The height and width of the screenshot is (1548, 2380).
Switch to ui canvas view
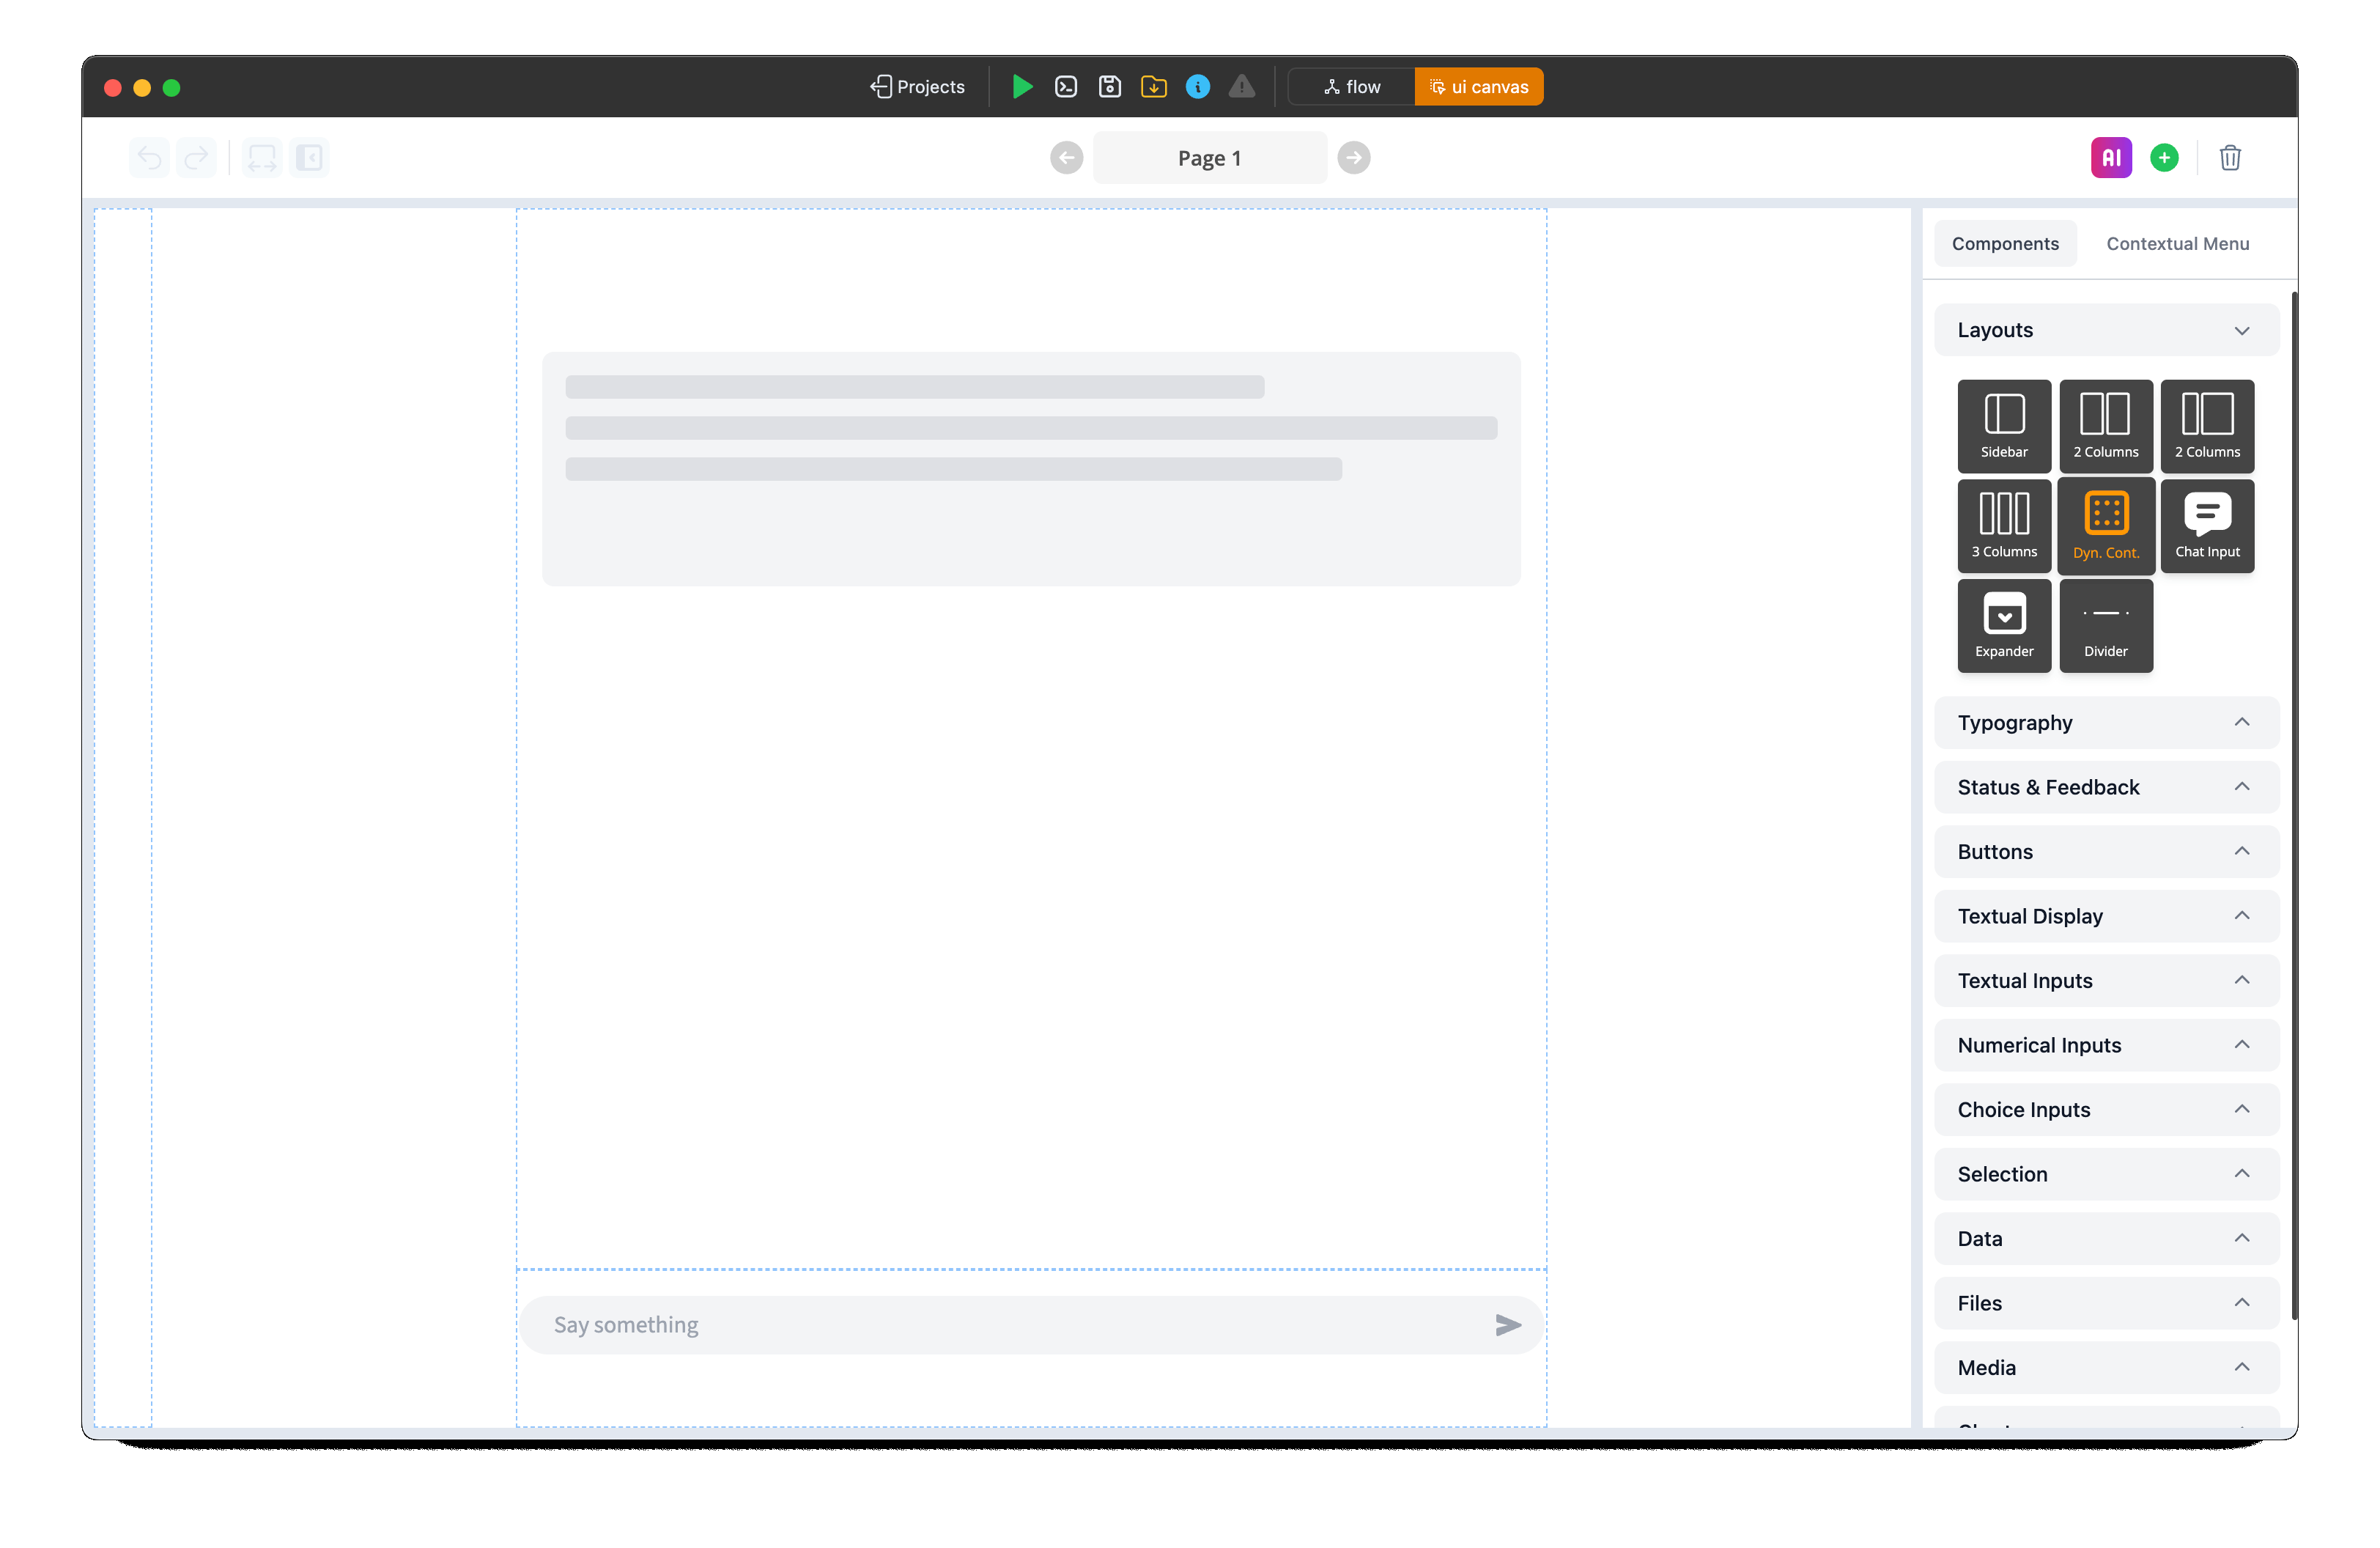pos(1478,87)
